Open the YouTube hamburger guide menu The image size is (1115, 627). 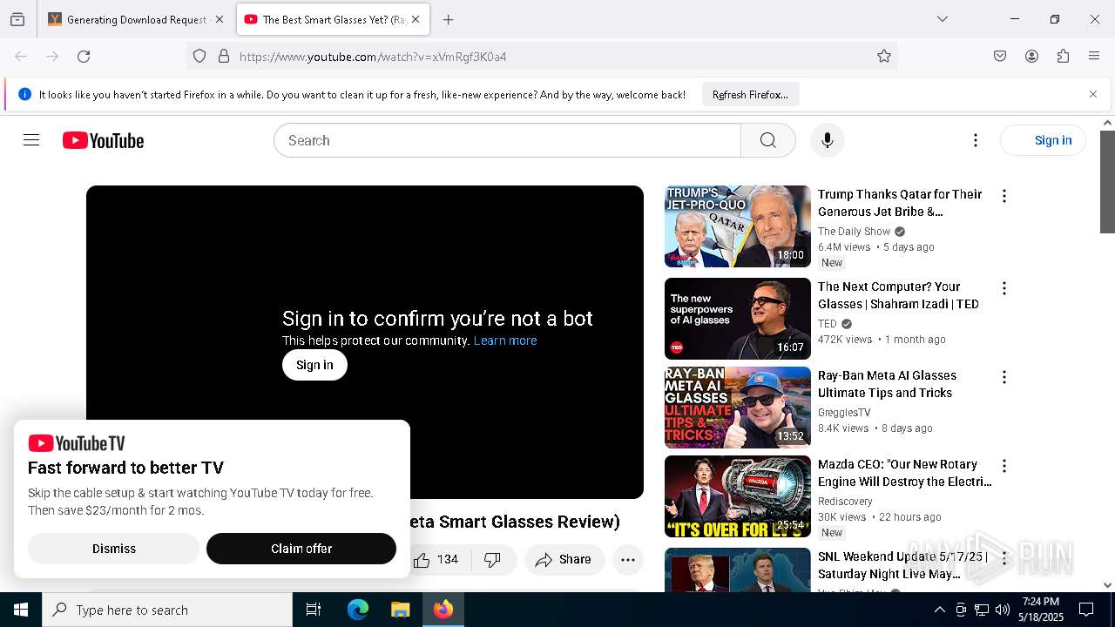pos(31,140)
